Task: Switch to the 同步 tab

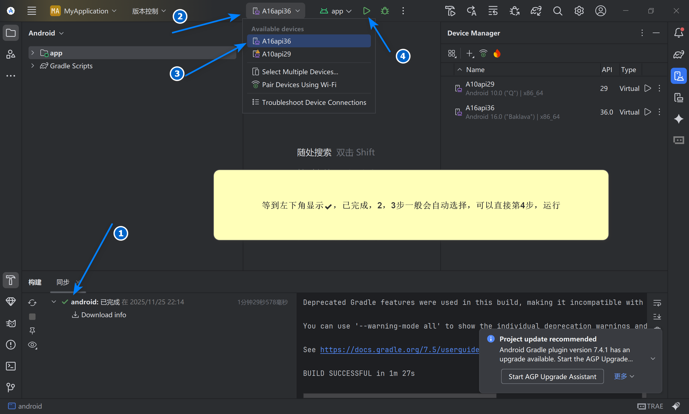Action: (63, 282)
